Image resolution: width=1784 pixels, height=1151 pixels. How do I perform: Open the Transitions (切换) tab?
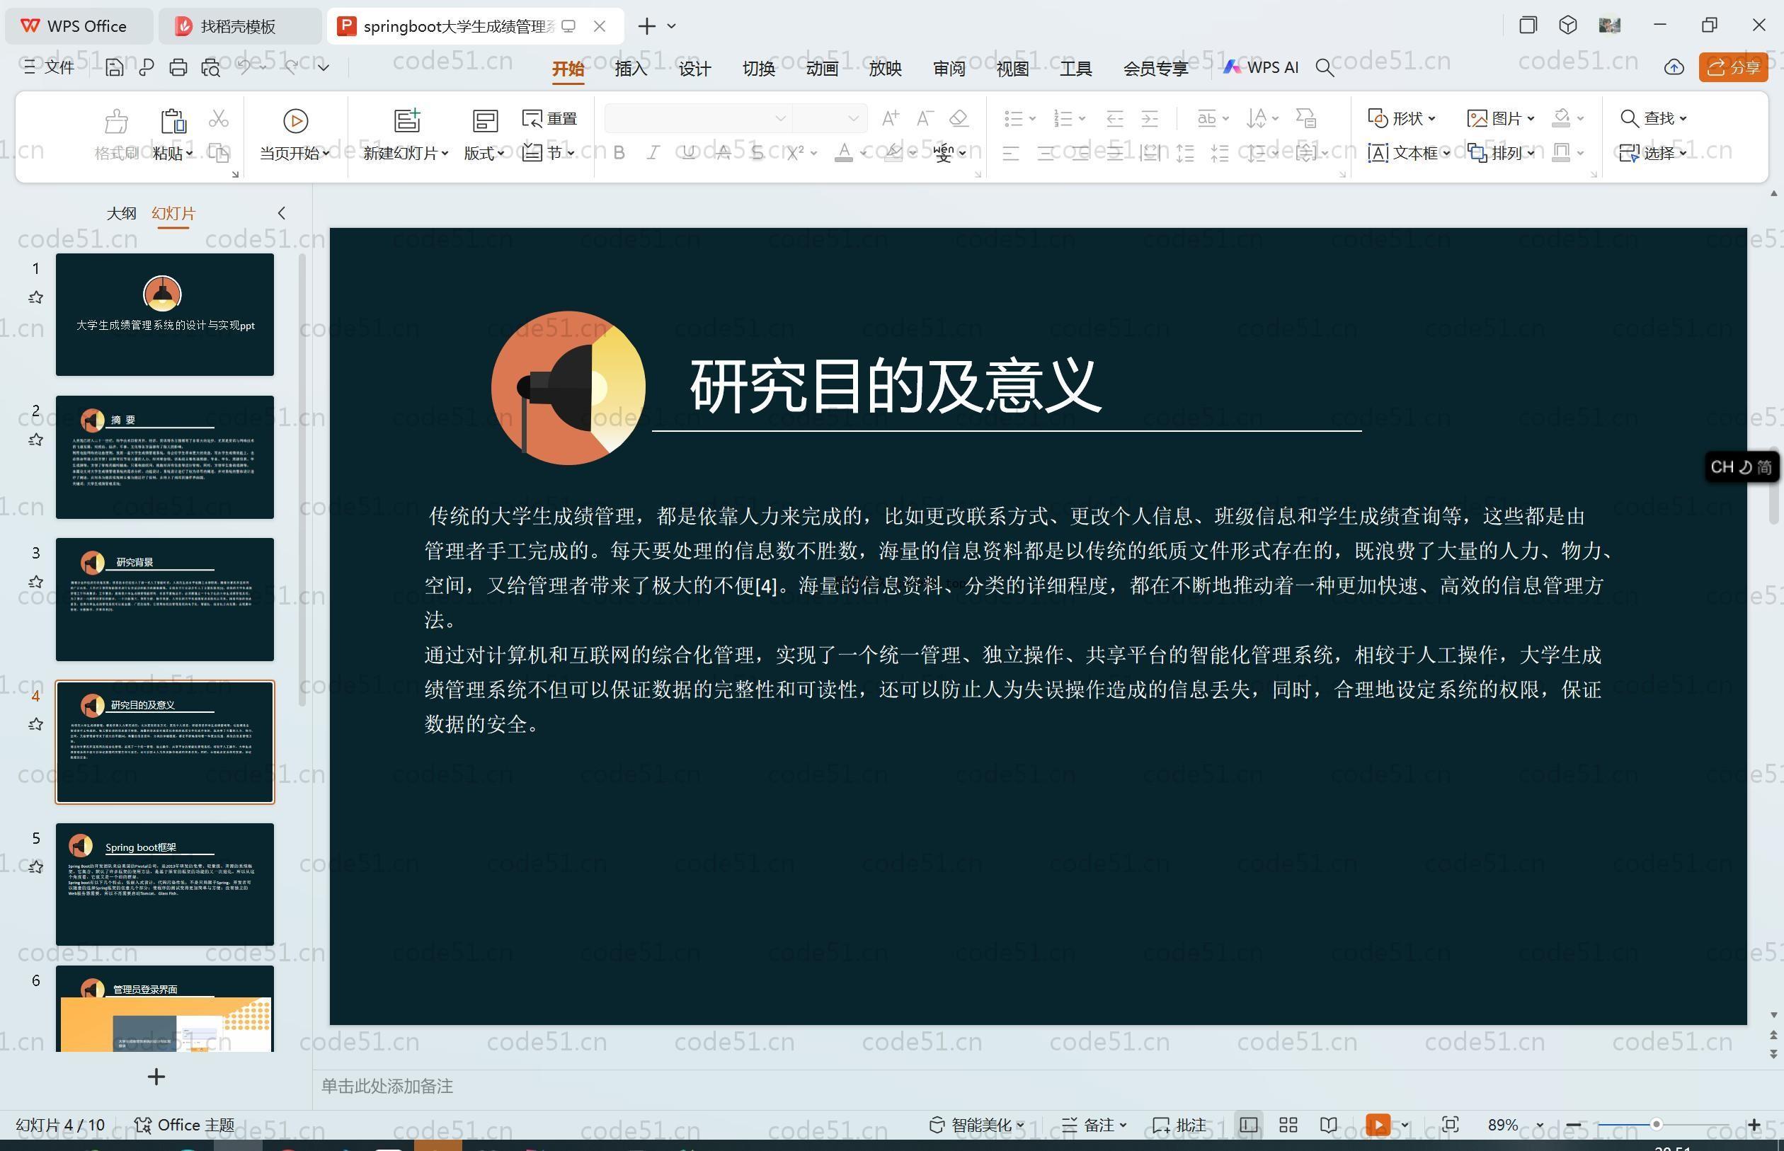759,69
